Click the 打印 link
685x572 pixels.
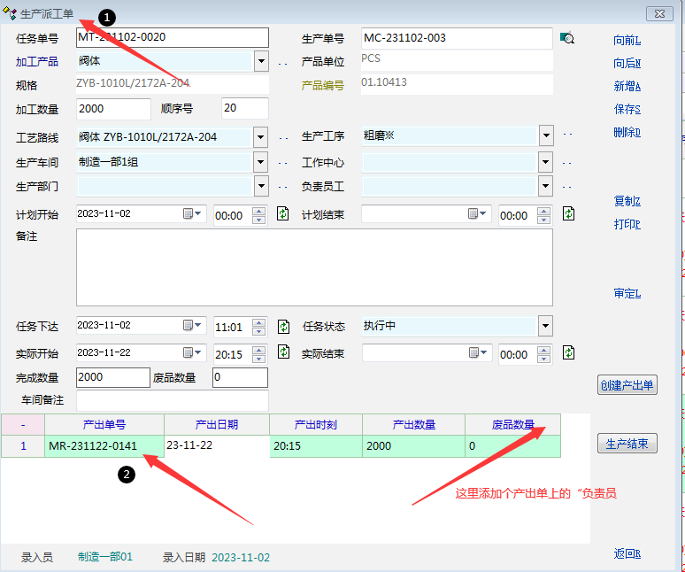click(x=627, y=224)
